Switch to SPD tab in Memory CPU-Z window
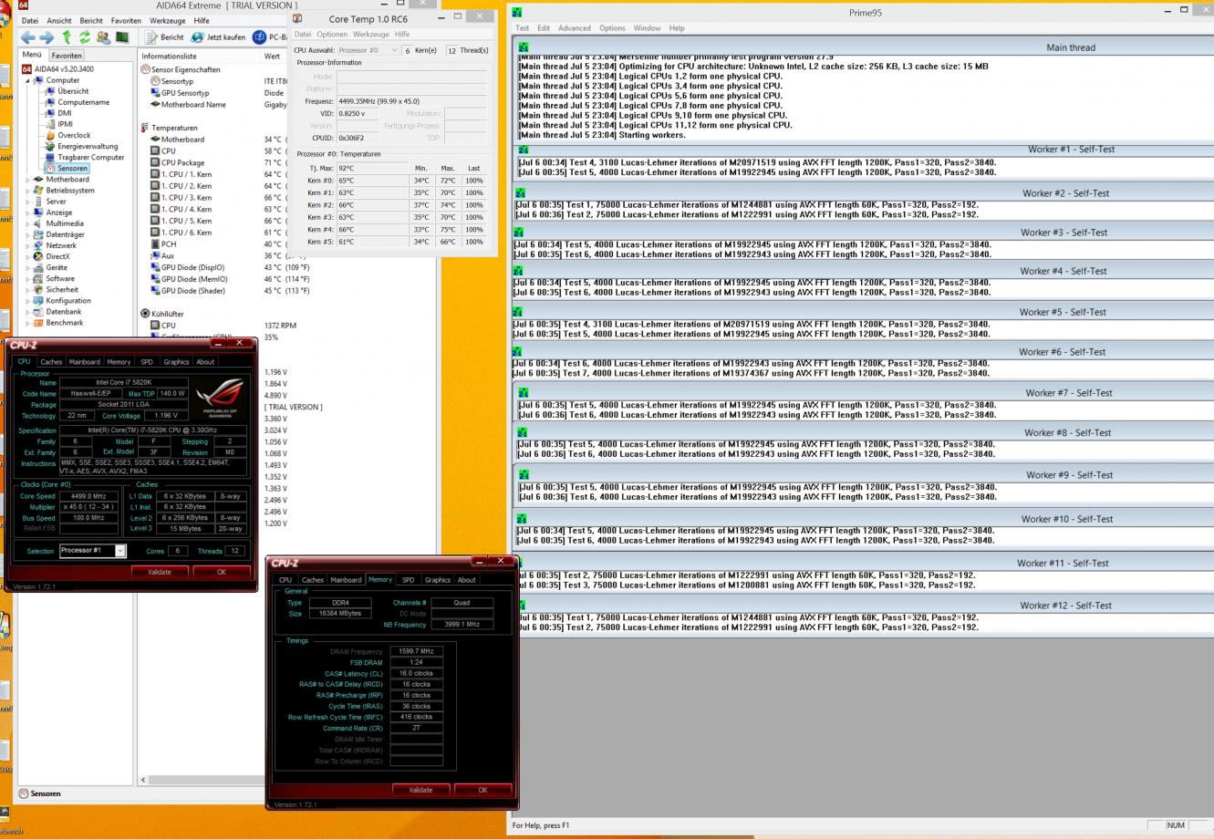Image resolution: width=1214 pixels, height=839 pixels. (x=408, y=580)
